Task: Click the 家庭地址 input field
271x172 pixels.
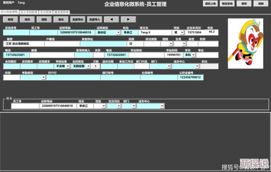Action: point(104,44)
